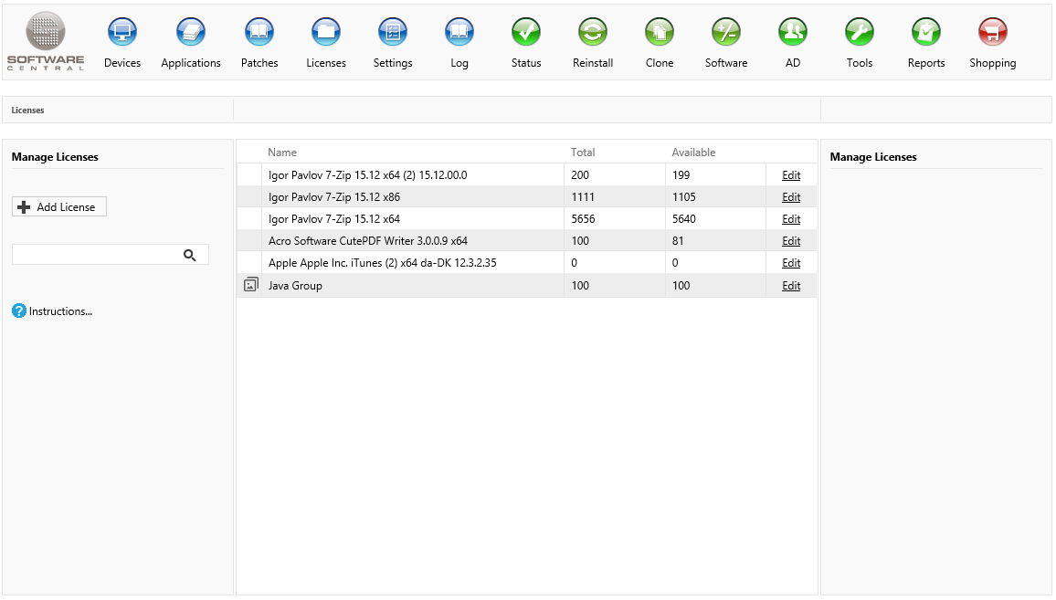Go to the Applications icon

coord(191,33)
